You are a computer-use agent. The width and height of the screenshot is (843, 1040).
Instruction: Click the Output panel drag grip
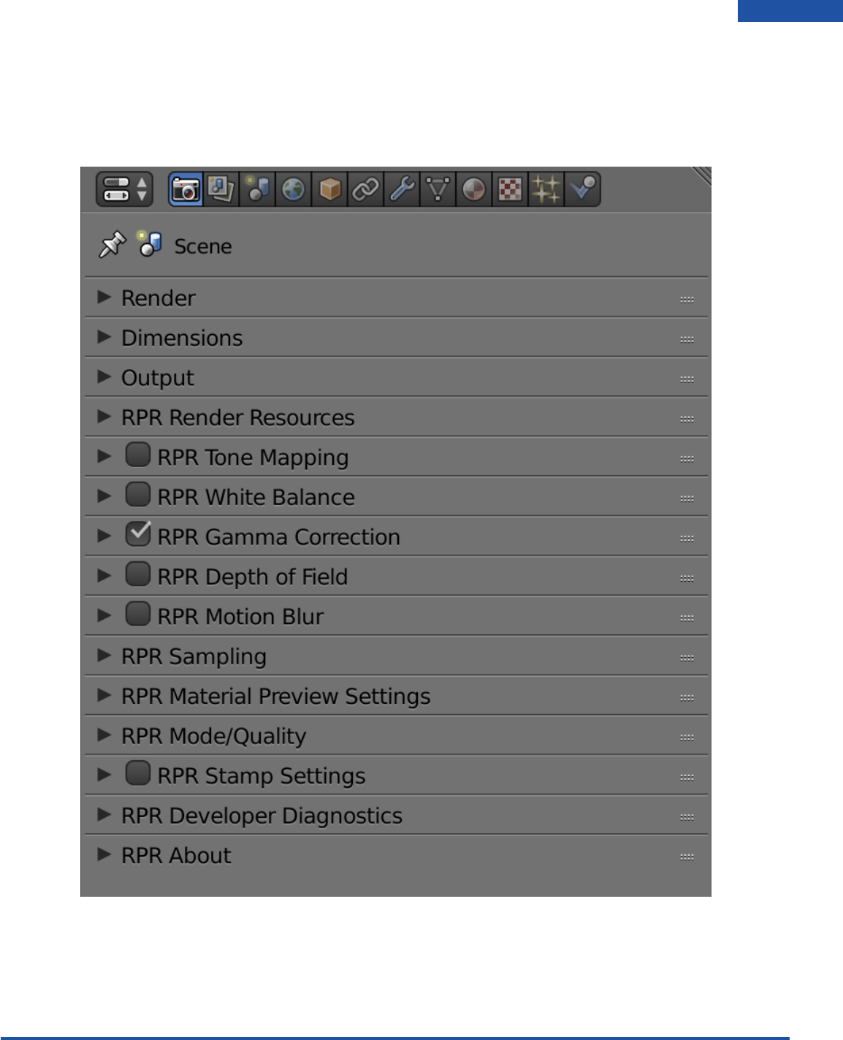pos(687,379)
